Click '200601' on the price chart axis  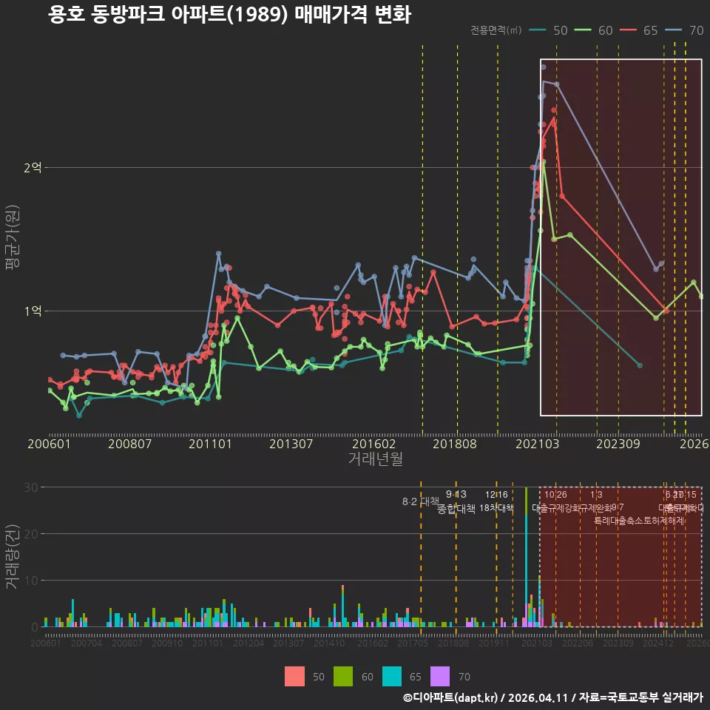click(49, 444)
